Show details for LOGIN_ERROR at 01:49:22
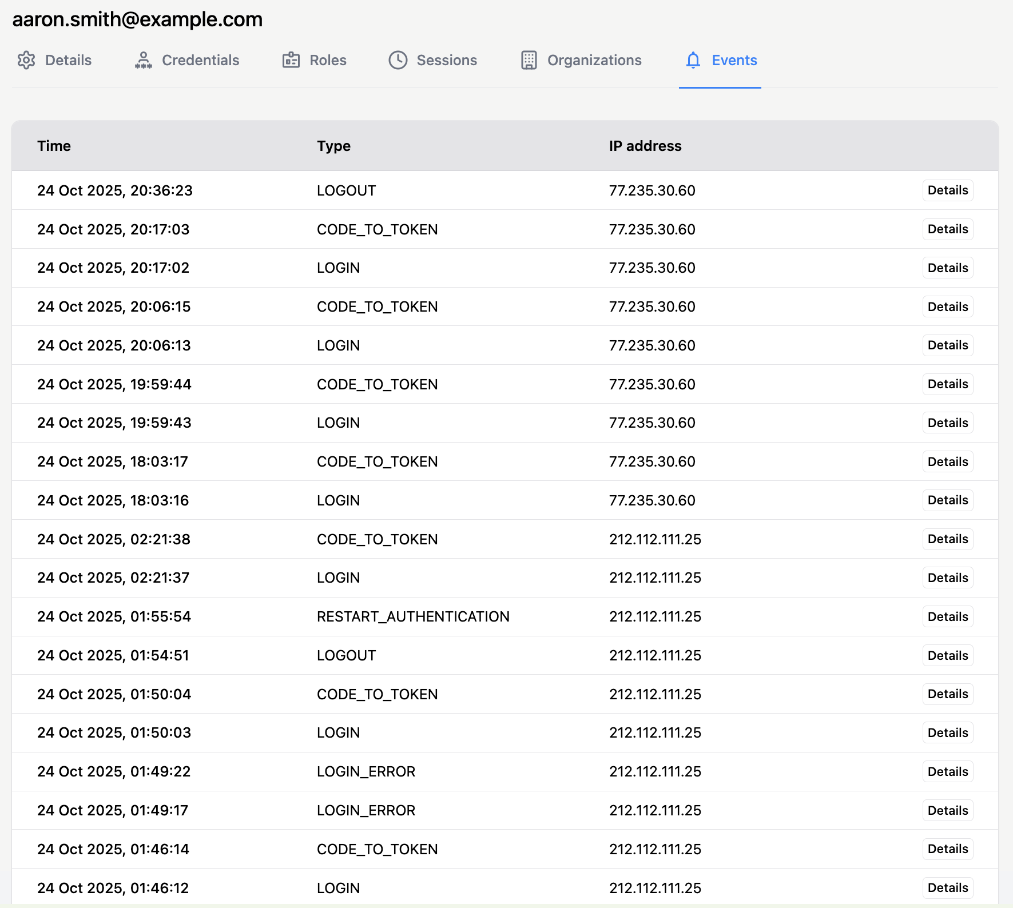Viewport: 1013px width, 908px height. pos(947,771)
